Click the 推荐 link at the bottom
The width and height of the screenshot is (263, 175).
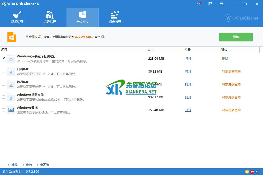coord(14,165)
